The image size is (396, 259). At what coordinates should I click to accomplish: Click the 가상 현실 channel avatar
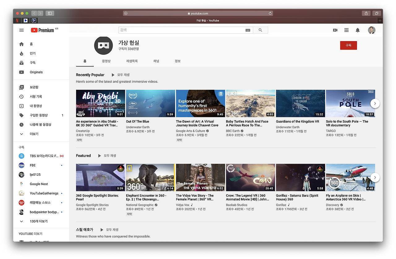pos(104,45)
